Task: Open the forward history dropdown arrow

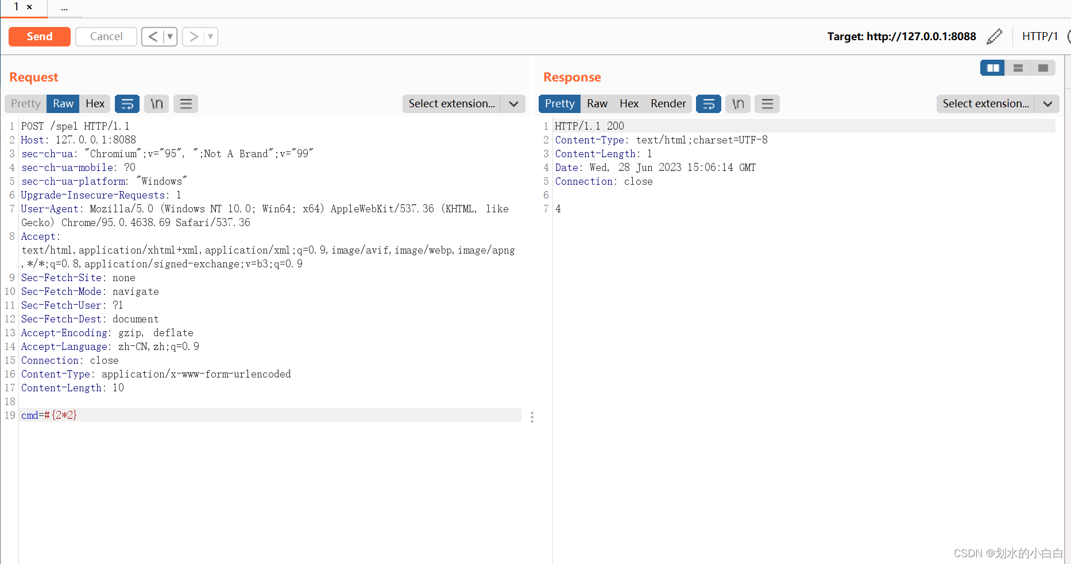Action: [x=211, y=37]
